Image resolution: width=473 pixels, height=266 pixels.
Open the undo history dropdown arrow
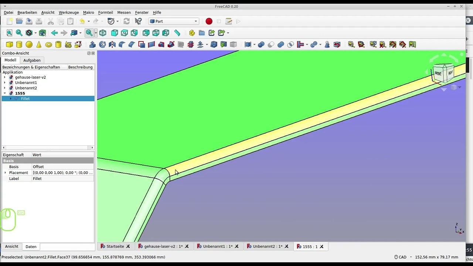tap(89, 21)
